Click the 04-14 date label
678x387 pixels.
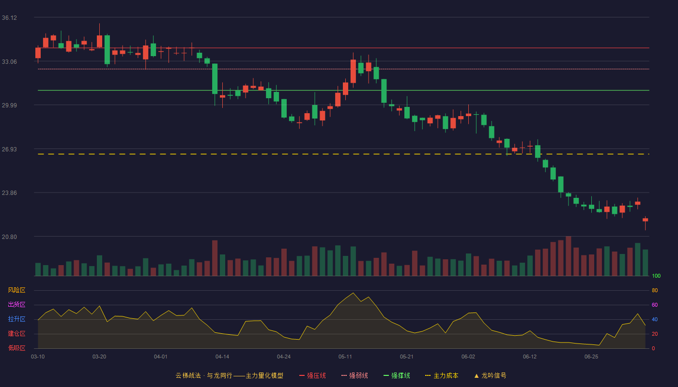pos(222,357)
